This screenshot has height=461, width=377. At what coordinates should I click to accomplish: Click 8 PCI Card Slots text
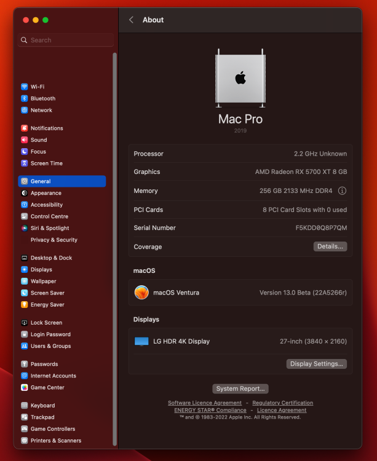(304, 210)
